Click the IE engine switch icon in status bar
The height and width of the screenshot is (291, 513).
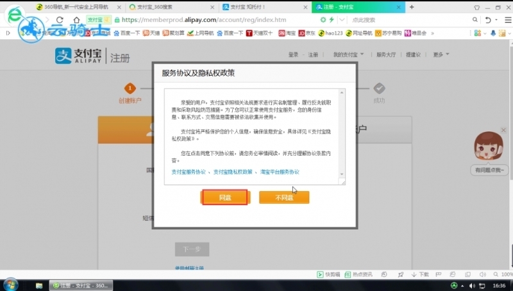tap(453, 274)
